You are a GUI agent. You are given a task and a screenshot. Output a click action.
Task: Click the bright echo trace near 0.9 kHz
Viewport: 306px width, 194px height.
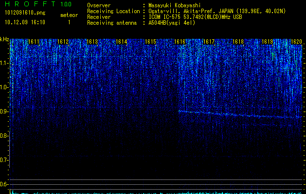pyautogui.click(x=240, y=114)
